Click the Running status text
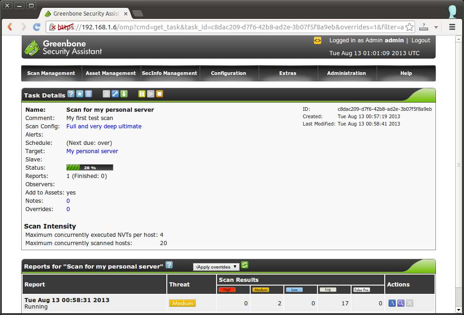Viewport: 464px width, 315px height. pos(36,307)
